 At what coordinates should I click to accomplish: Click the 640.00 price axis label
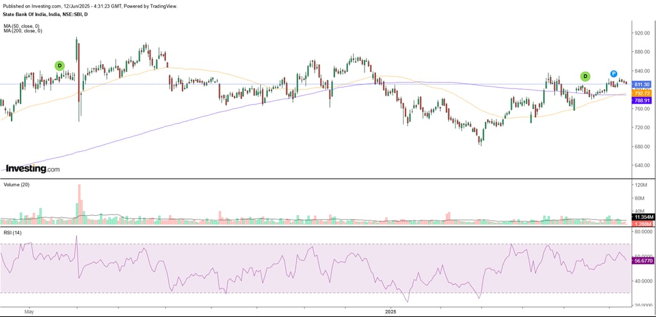point(641,165)
